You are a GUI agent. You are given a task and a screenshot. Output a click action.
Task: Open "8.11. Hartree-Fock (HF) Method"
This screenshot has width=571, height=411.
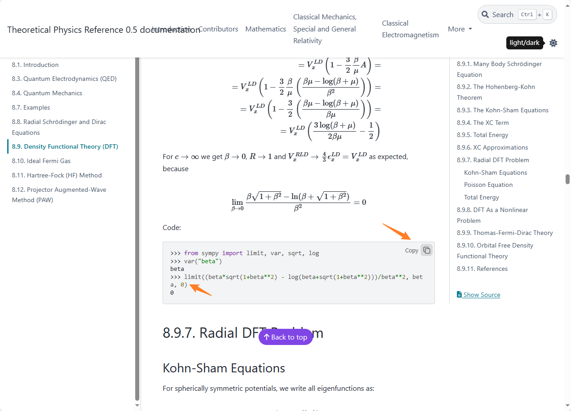click(x=57, y=175)
